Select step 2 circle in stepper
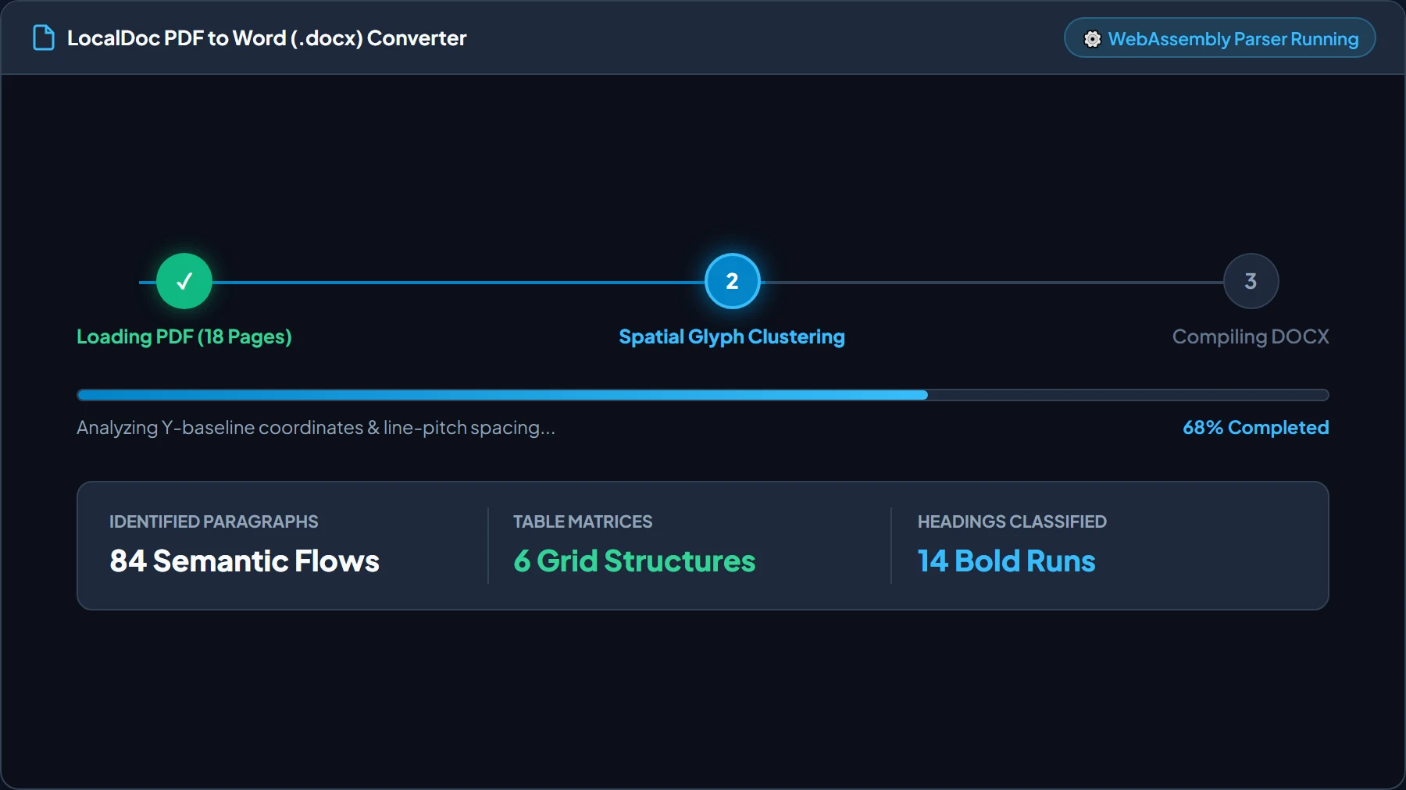 (732, 281)
